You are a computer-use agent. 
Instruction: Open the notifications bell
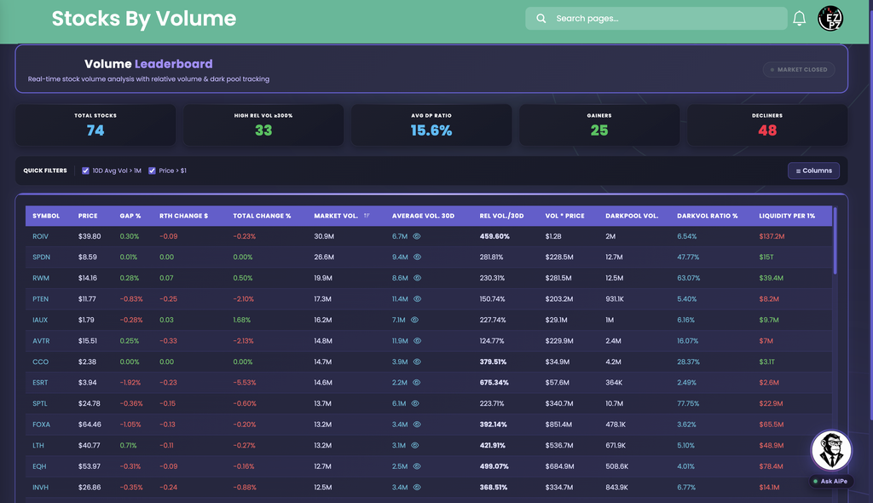click(799, 19)
